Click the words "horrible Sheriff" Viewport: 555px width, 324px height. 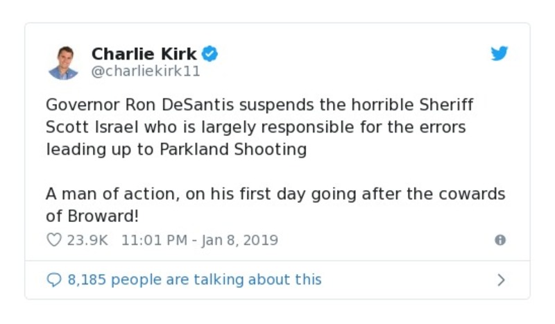tap(418, 105)
